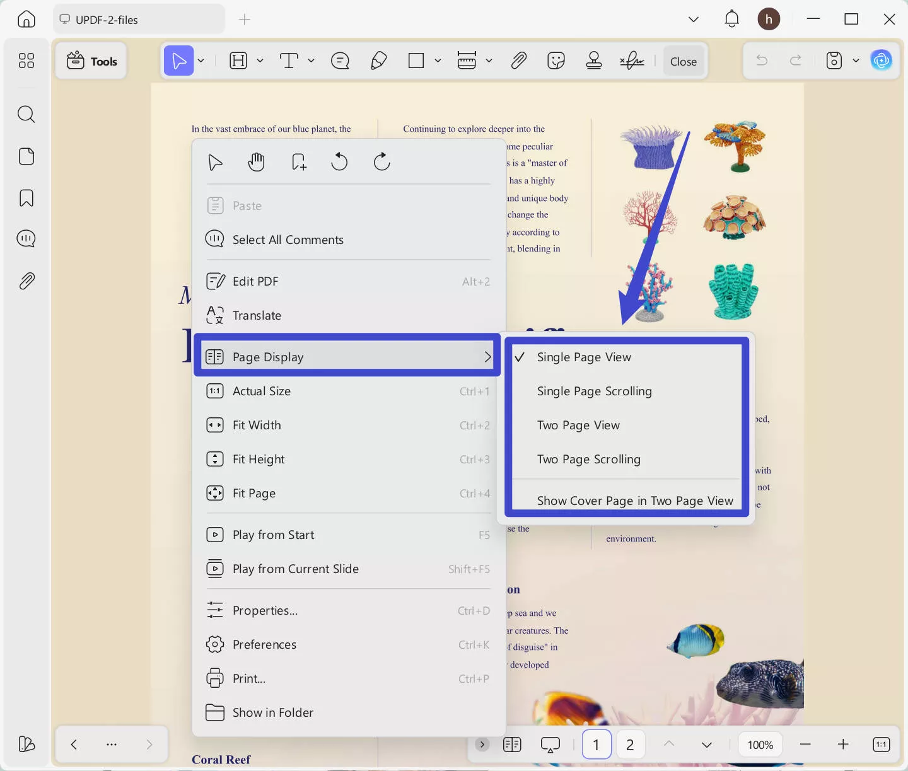Click the rotate counterclockwise icon

pyautogui.click(x=339, y=162)
